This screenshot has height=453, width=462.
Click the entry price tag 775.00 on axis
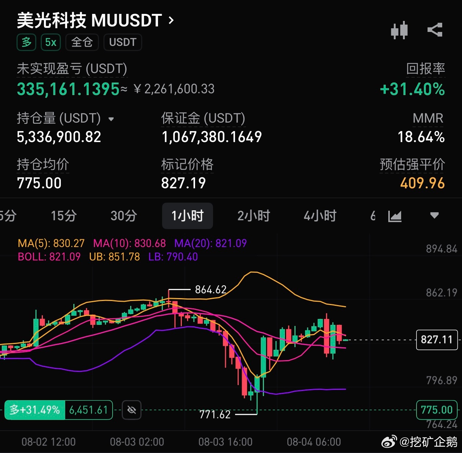437,410
